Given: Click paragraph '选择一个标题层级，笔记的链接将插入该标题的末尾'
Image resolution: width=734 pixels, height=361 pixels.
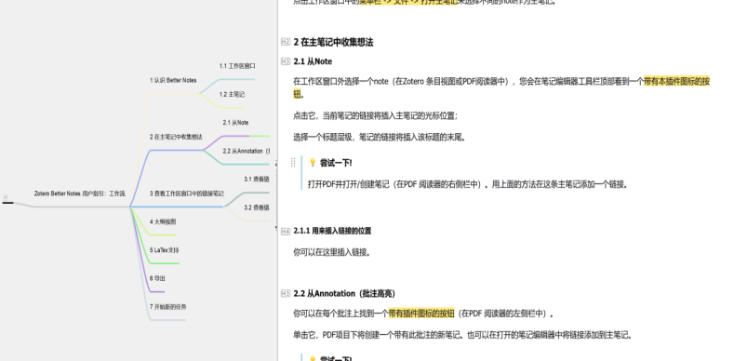Looking at the screenshot, I should 380,137.
